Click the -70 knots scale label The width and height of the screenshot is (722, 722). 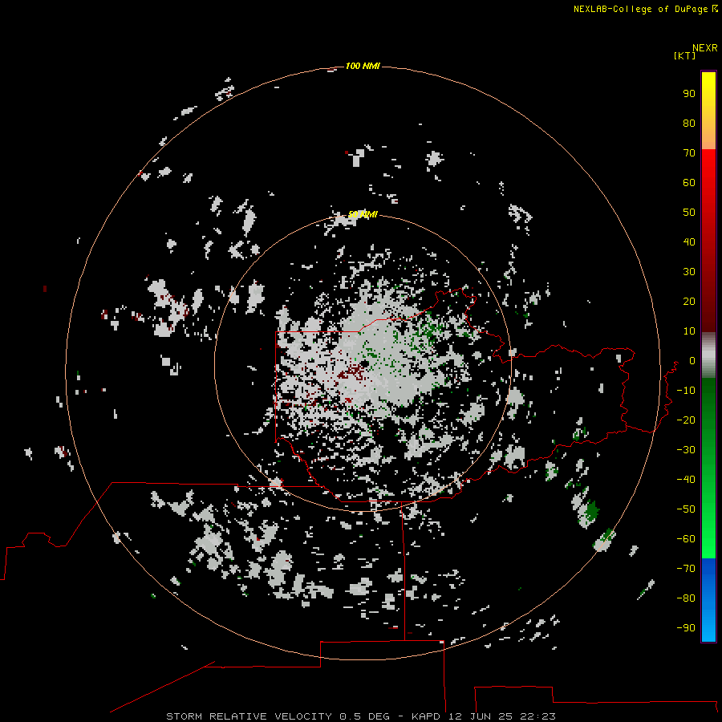[686, 569]
